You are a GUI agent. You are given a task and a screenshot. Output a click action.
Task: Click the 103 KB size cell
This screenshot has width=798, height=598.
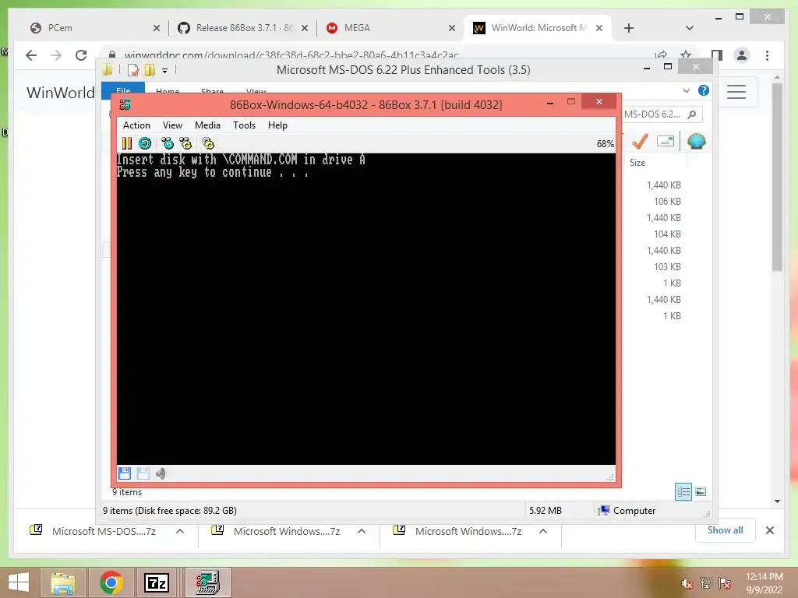click(667, 267)
